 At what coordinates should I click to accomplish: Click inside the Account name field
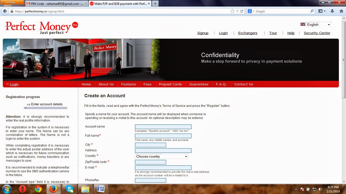tap(163, 127)
